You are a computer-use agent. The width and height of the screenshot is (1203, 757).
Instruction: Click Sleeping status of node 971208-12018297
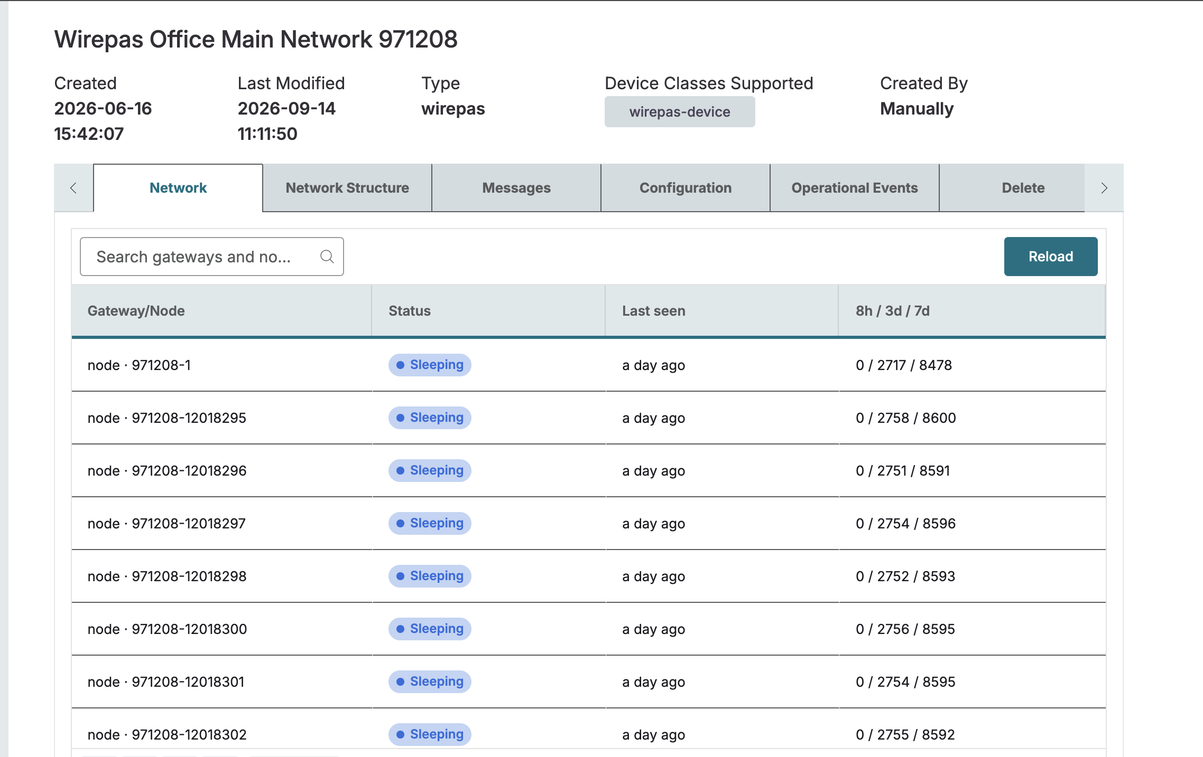pyautogui.click(x=430, y=524)
